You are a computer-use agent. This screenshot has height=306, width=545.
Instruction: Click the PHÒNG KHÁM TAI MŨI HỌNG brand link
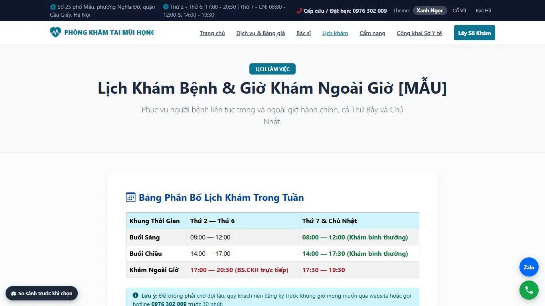[x=102, y=32]
